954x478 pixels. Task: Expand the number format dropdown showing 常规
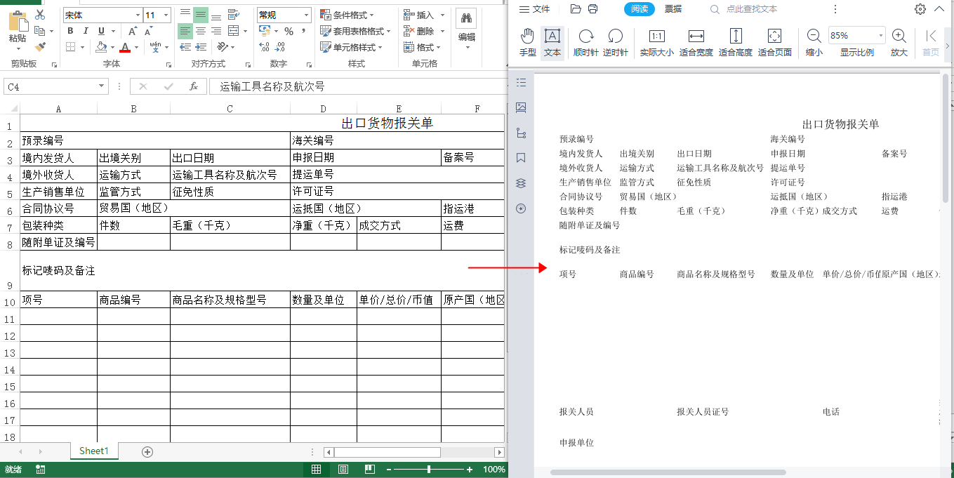tap(307, 15)
